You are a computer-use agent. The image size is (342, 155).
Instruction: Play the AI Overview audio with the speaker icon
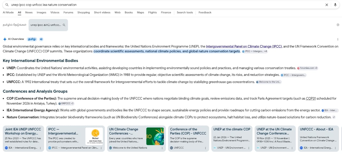tap(41, 39)
